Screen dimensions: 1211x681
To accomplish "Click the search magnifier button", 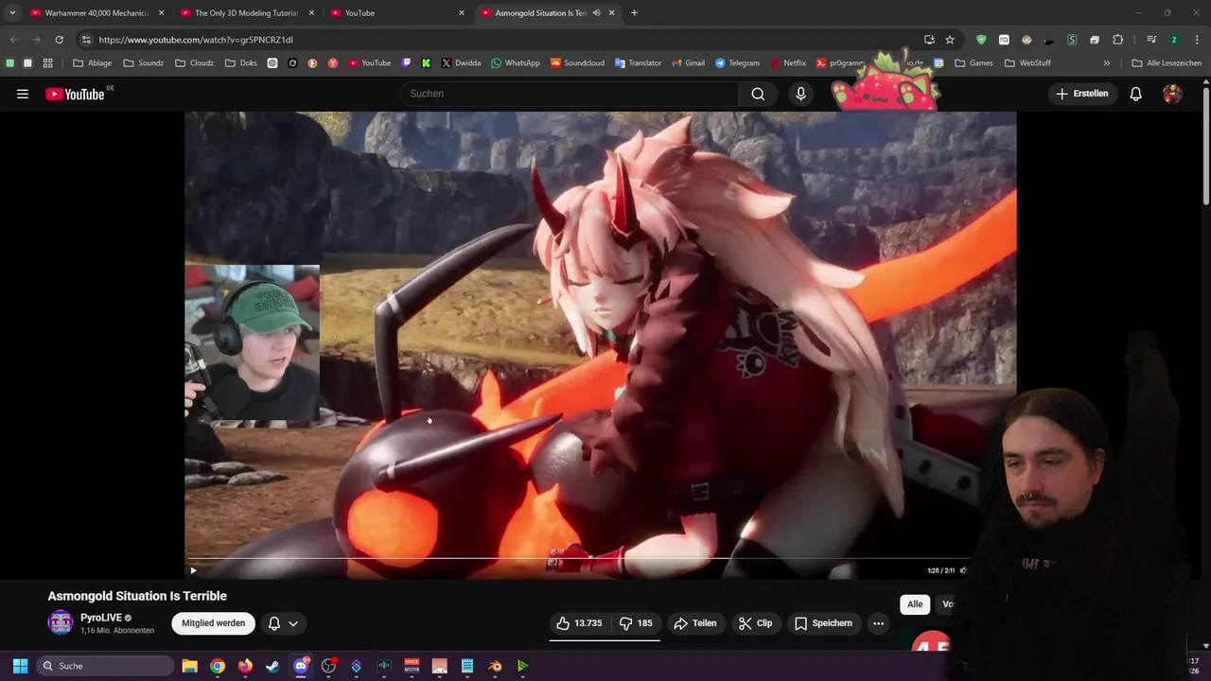I will pyautogui.click(x=758, y=94).
